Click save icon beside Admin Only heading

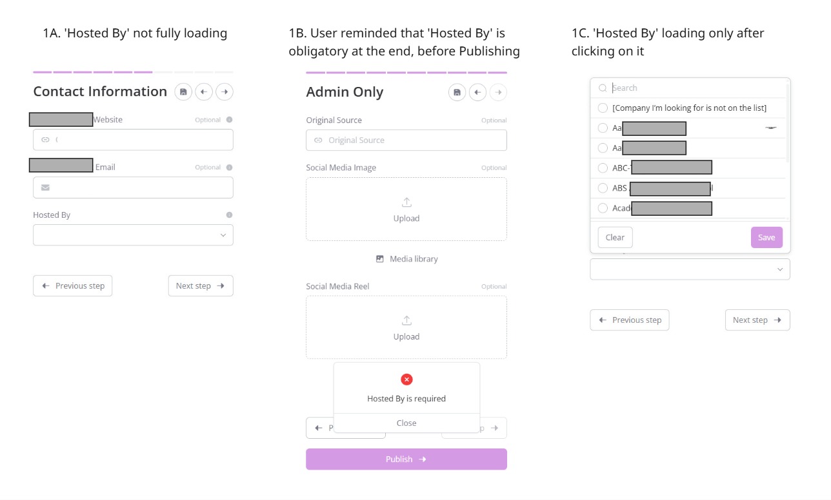457,93
